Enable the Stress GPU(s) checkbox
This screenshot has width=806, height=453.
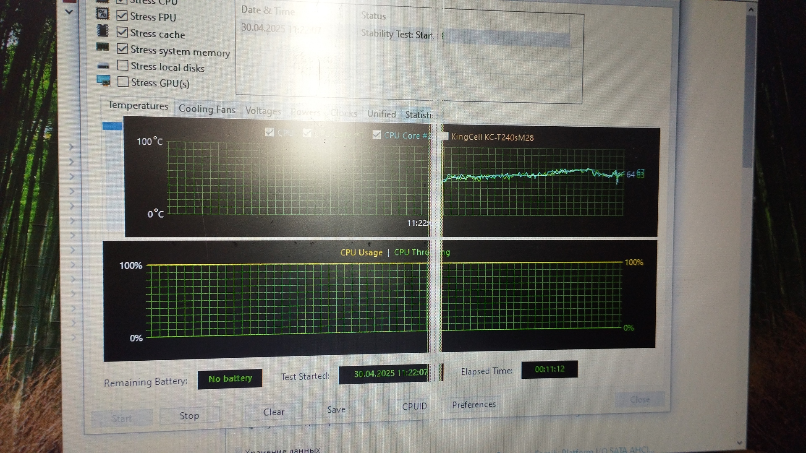point(123,82)
